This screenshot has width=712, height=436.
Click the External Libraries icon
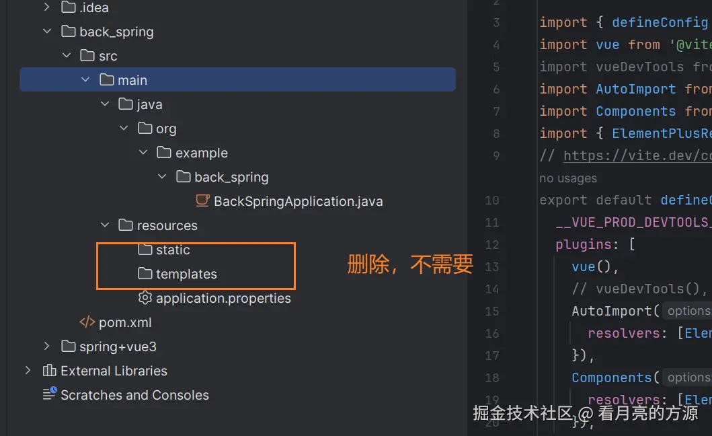click(x=49, y=371)
